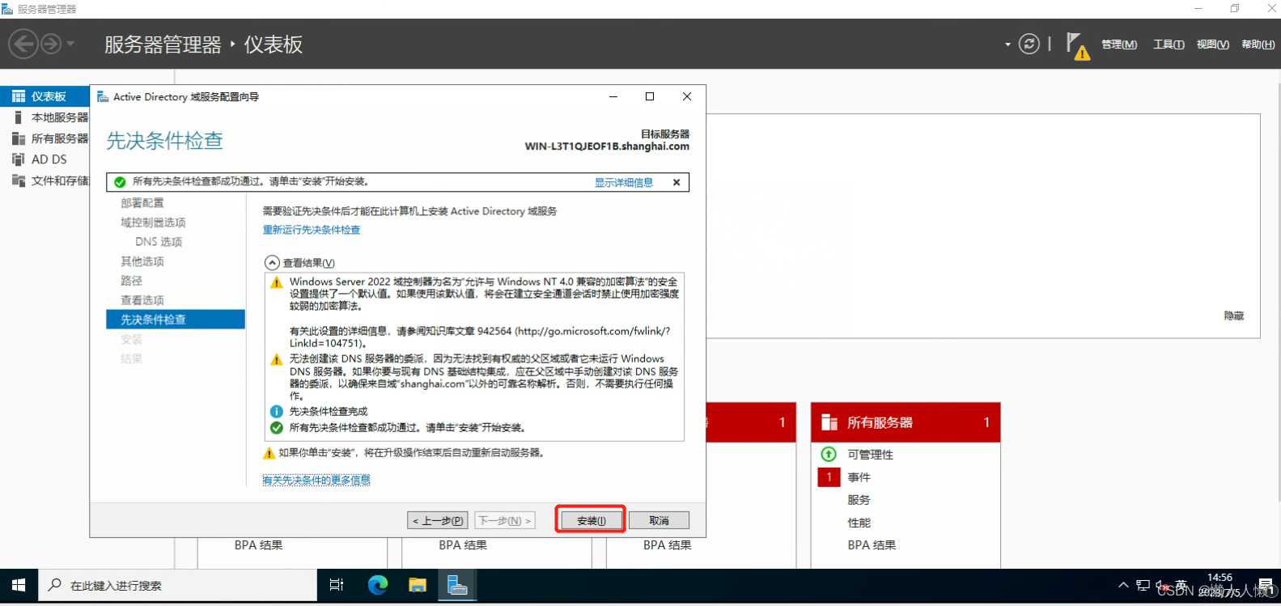Select the 先决条件检查 wizard step
The image size is (1281, 606).
coord(175,320)
